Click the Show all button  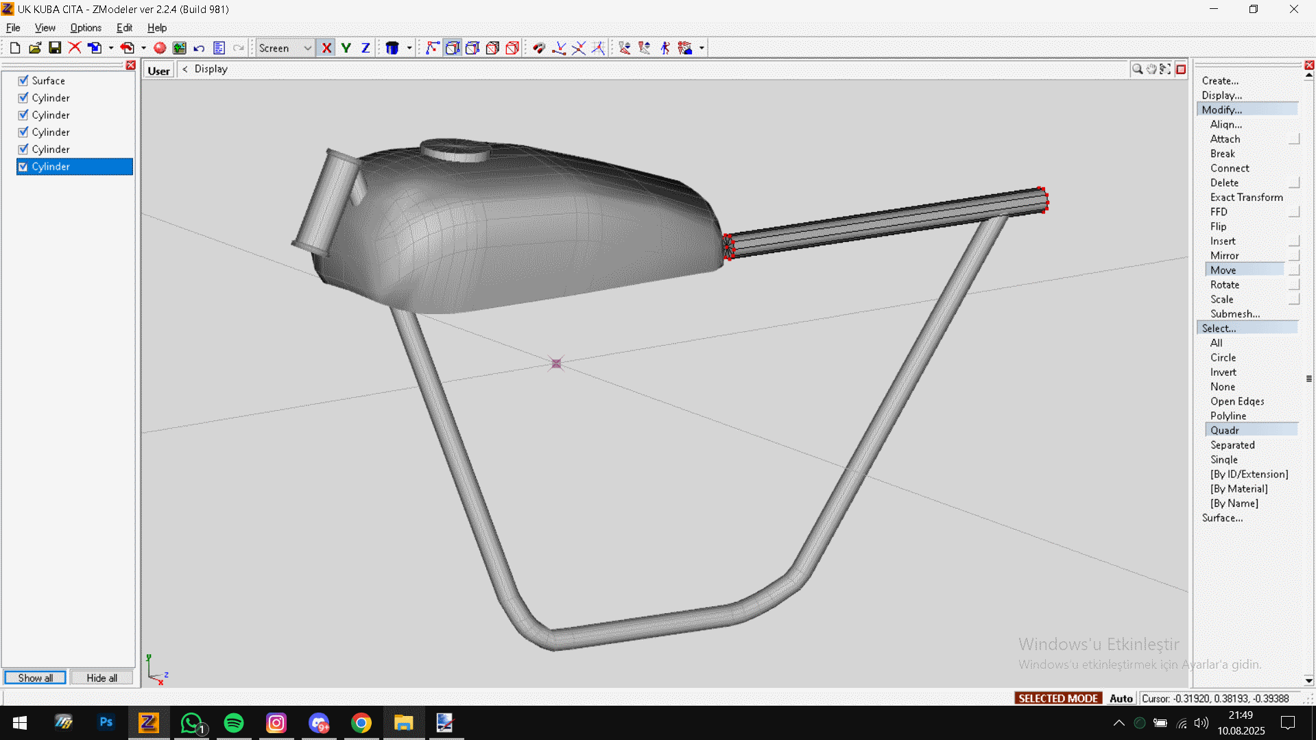click(x=35, y=678)
